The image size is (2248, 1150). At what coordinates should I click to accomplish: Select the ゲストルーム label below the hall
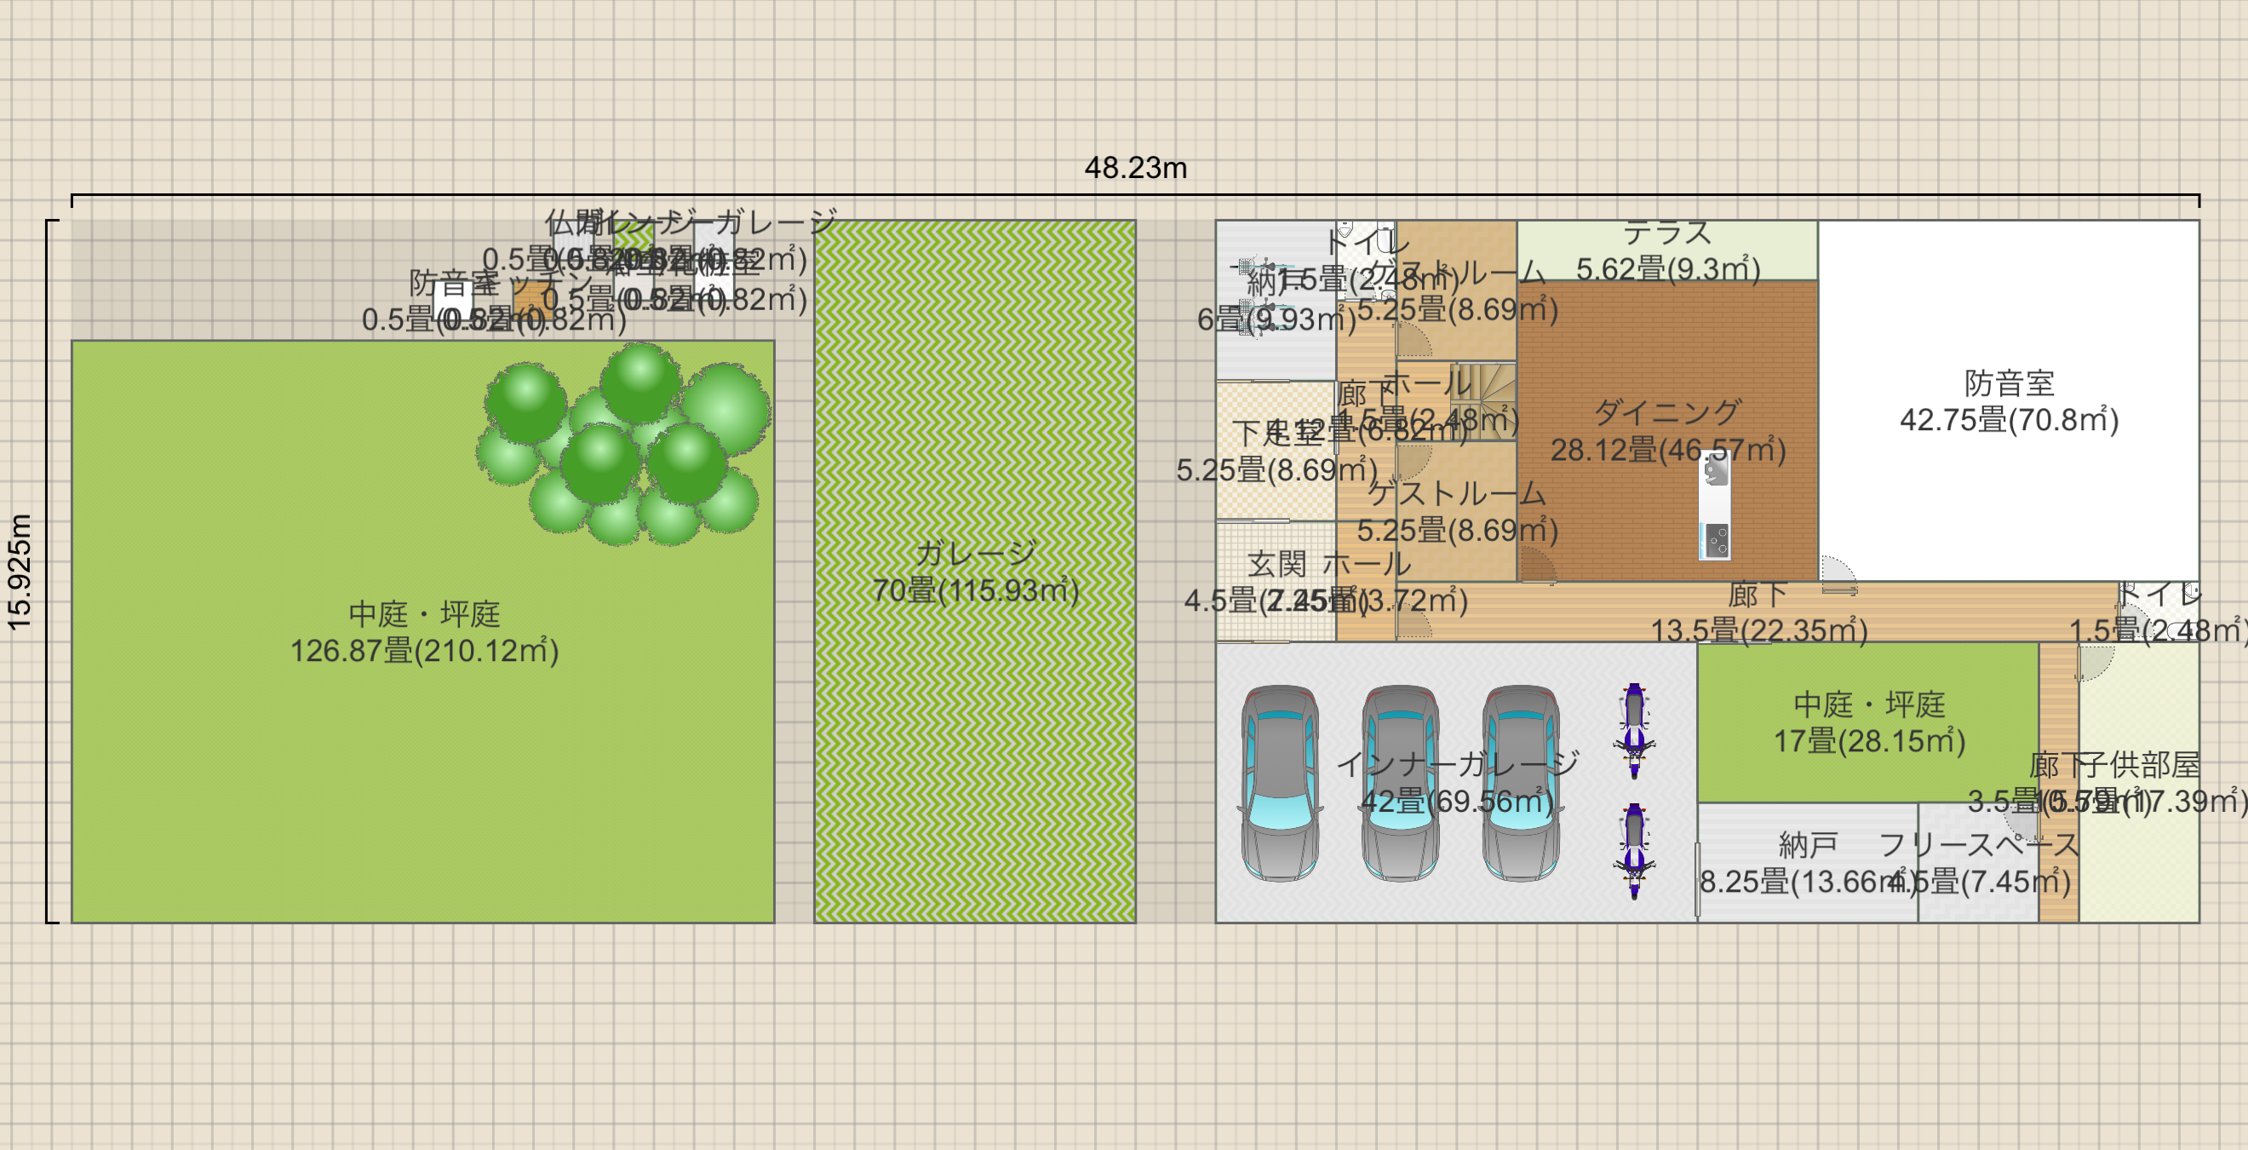(1457, 512)
